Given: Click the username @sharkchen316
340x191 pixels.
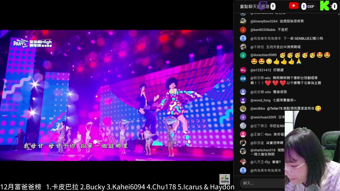Looking at the screenshot, I should (x=263, y=150).
